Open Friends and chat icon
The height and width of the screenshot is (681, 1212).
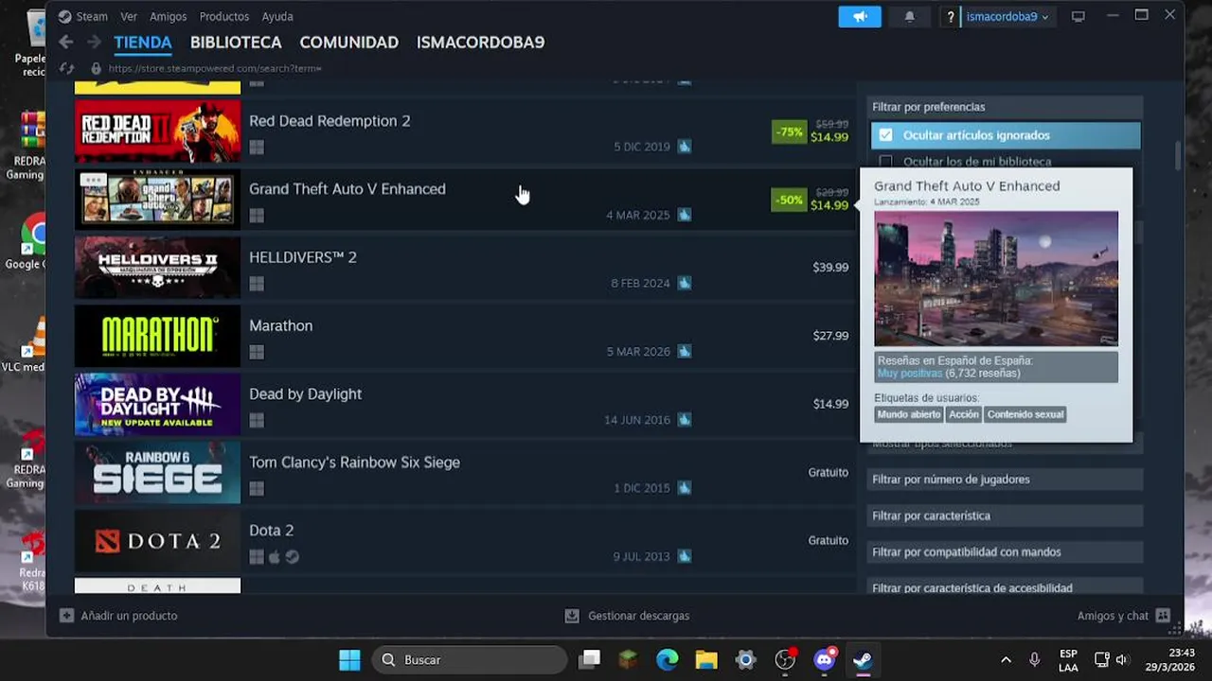pos(1164,616)
